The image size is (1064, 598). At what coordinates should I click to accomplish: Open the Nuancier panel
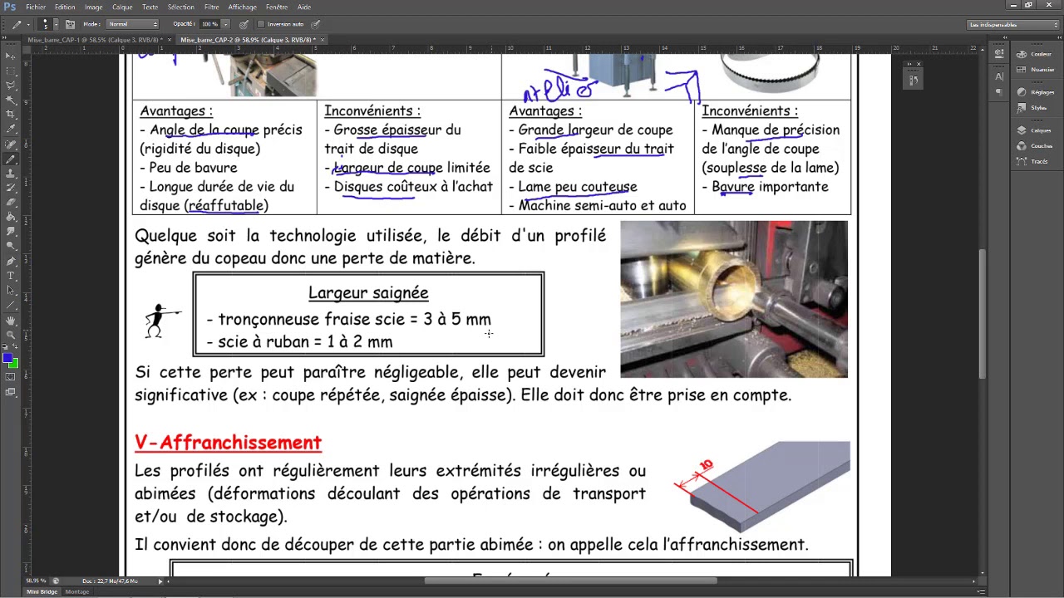coord(1032,70)
